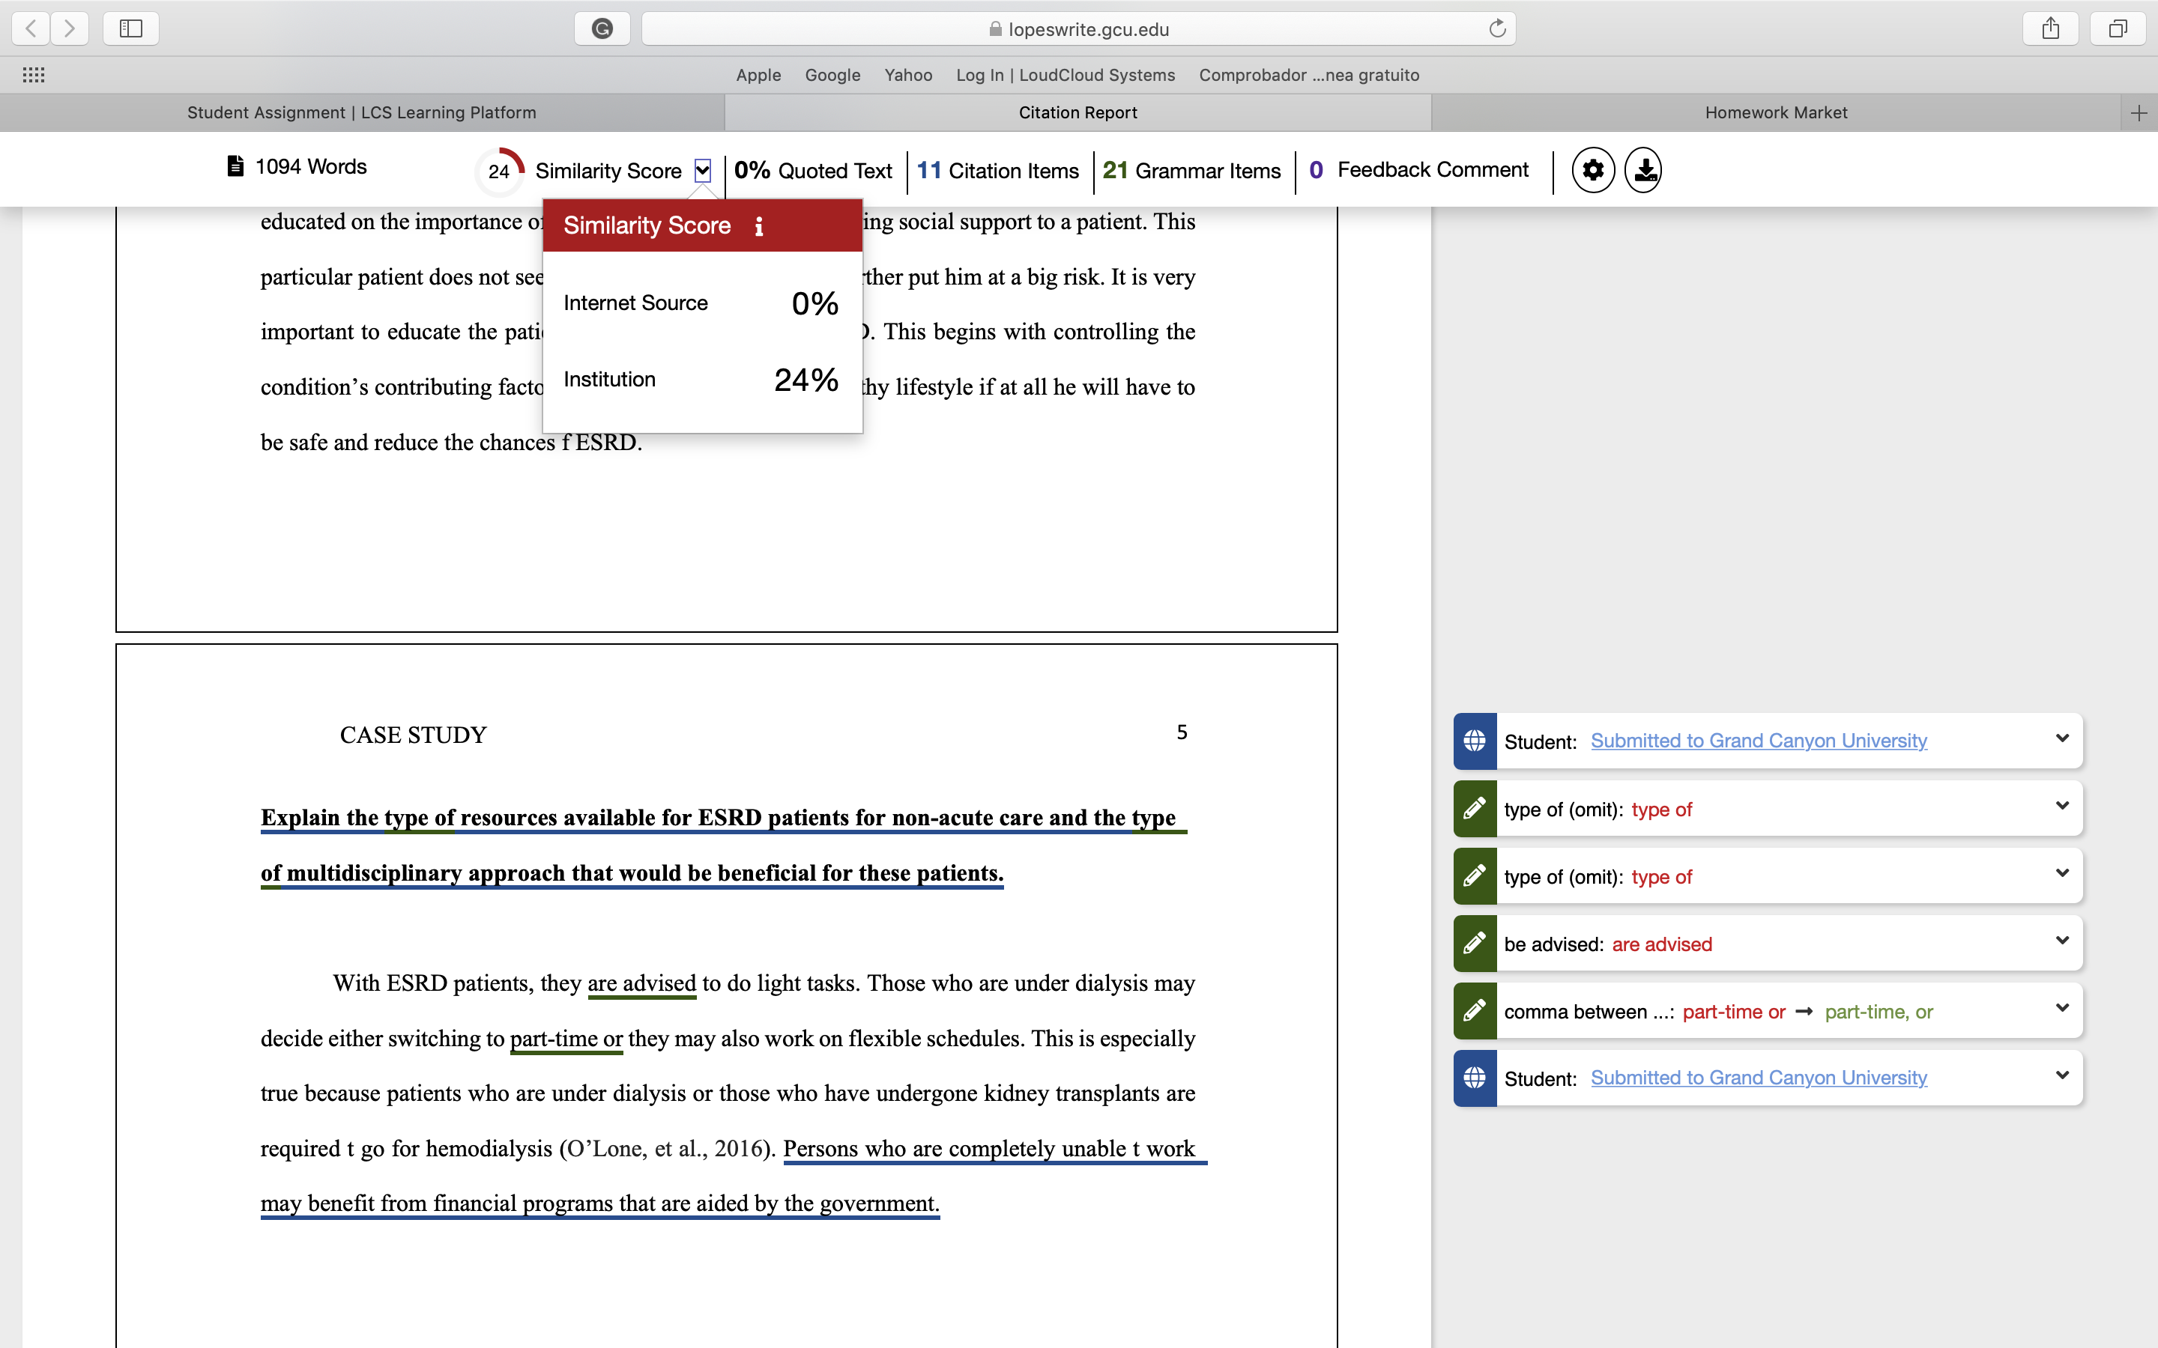Open the Google favorites bookmark

pyautogui.click(x=833, y=75)
